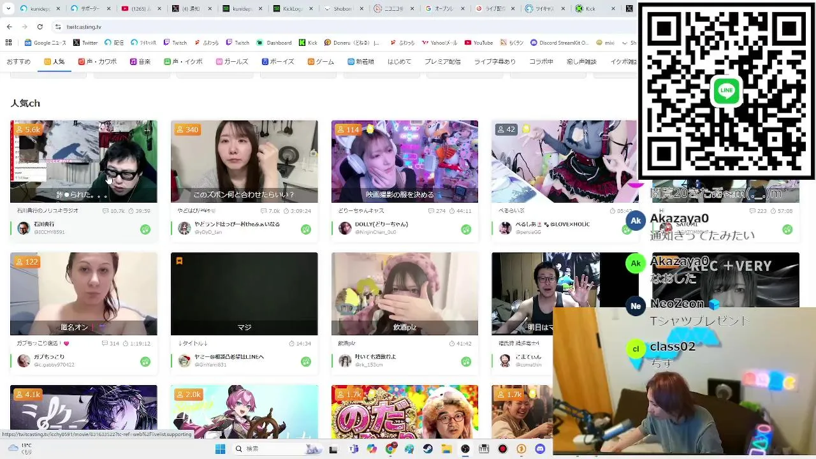Click 酔いどれ酒飲れよ profile avatar
The image size is (816, 459).
click(x=345, y=361)
